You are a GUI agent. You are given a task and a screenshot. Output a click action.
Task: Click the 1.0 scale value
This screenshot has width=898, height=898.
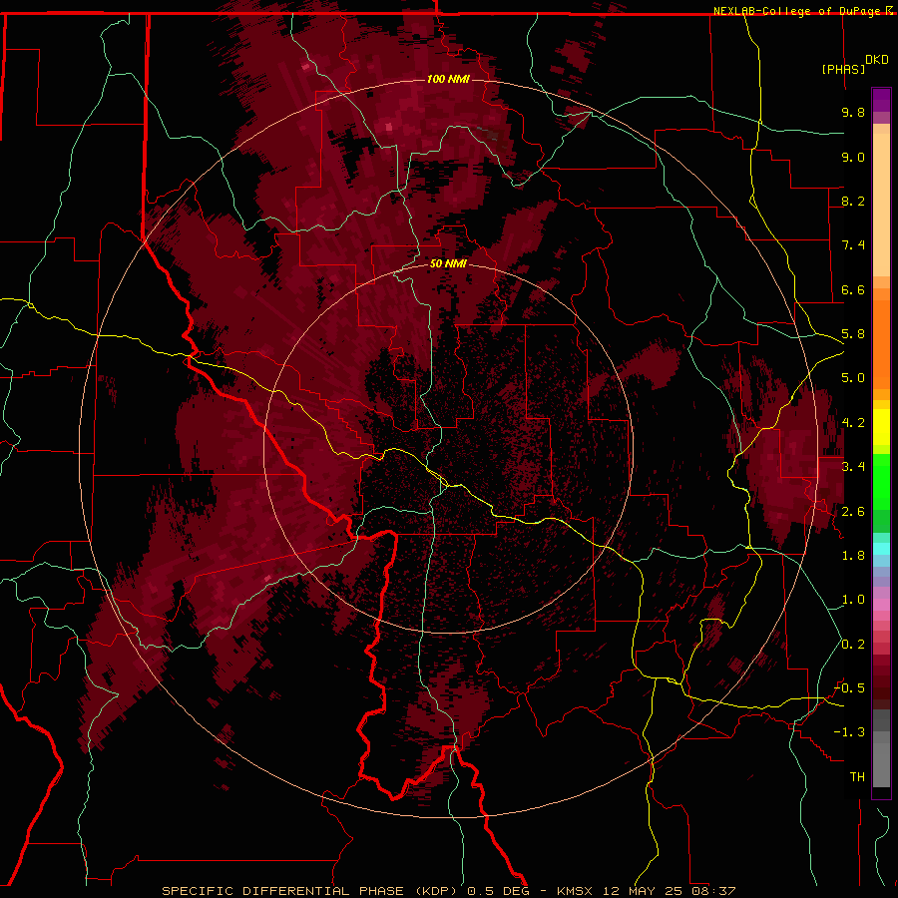point(853,600)
